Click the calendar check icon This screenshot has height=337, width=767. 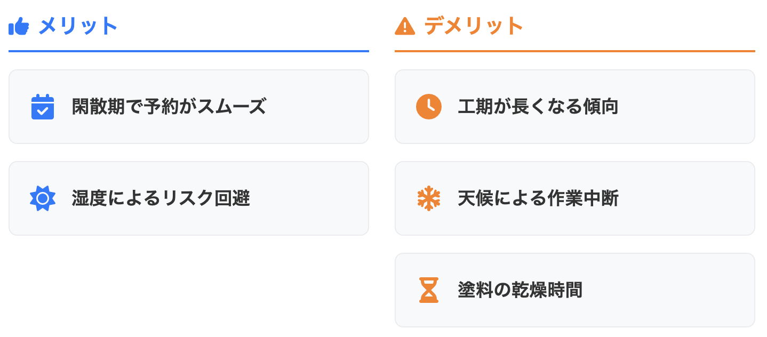pyautogui.click(x=43, y=107)
